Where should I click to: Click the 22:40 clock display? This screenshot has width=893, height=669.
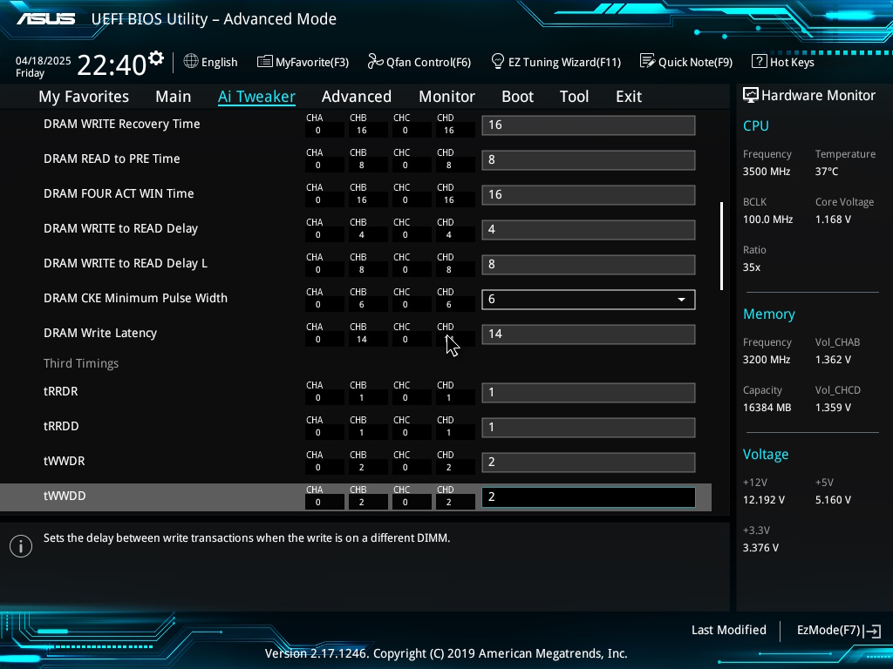click(112, 64)
